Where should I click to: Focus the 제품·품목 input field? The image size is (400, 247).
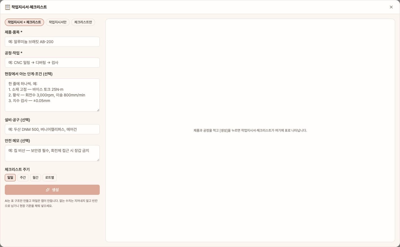(x=52, y=42)
